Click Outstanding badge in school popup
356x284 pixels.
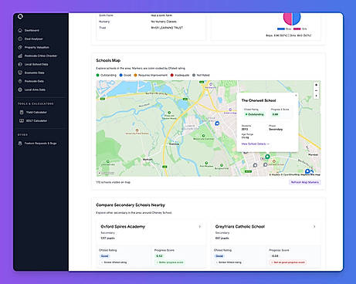click(x=255, y=114)
